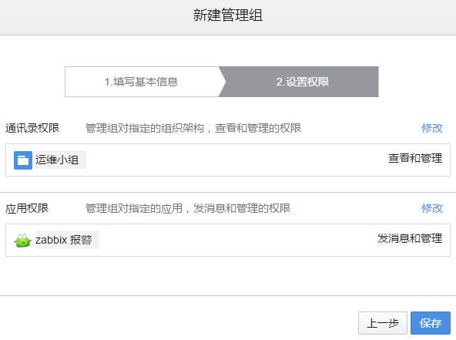Click empty area inside 运维小组 permission row

coord(233,160)
